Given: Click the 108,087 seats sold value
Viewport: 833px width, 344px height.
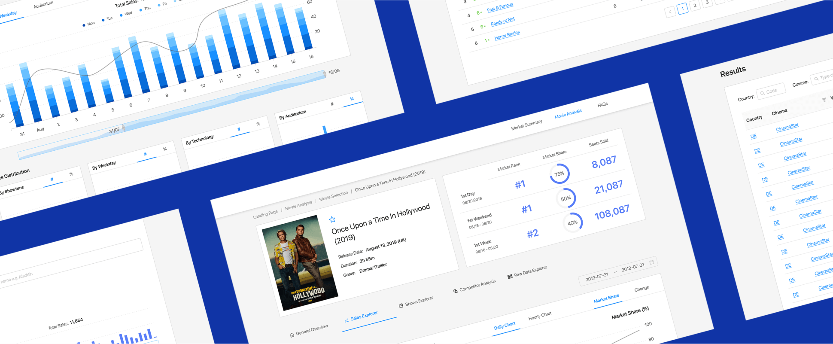Looking at the screenshot, I should tap(611, 212).
